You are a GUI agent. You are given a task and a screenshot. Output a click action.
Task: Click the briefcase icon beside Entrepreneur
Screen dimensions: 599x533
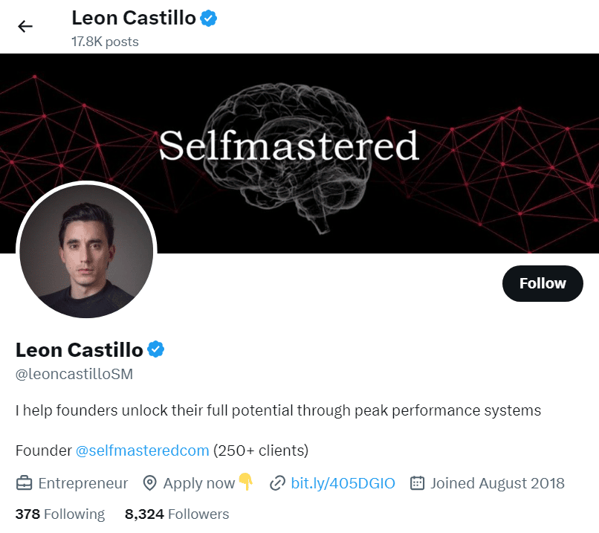pyautogui.click(x=24, y=483)
